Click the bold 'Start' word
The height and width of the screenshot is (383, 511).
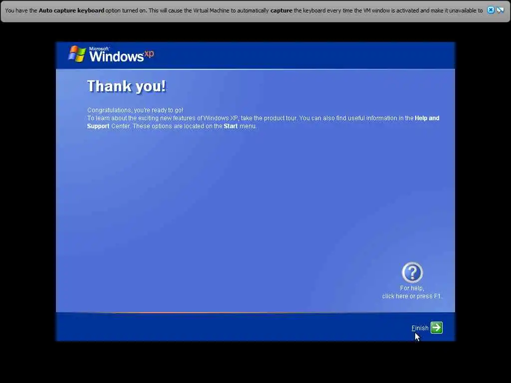pos(231,126)
